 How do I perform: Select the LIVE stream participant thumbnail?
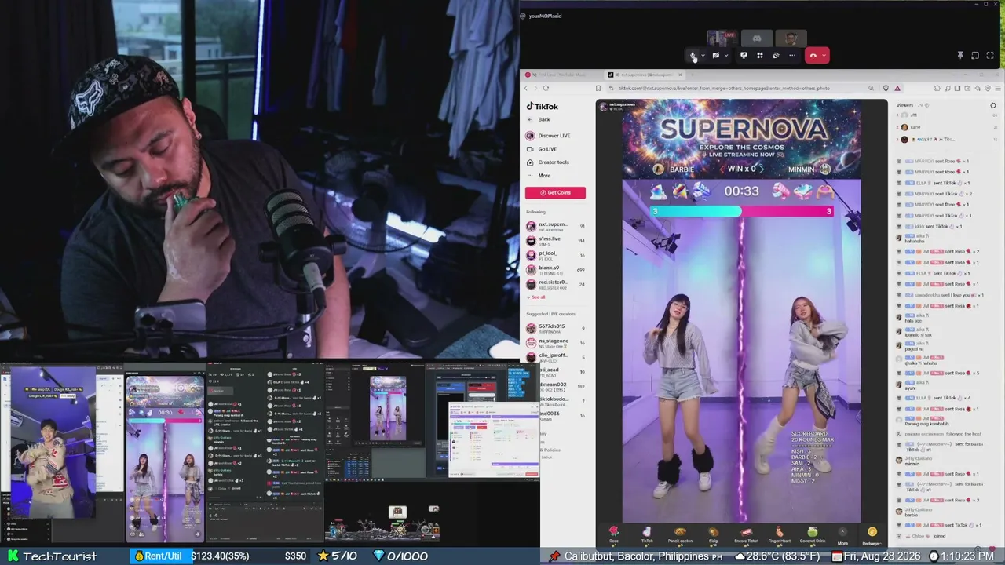click(x=722, y=38)
